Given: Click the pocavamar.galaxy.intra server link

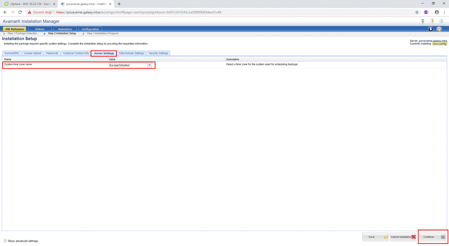Looking at the screenshot, I should pos(433,41).
